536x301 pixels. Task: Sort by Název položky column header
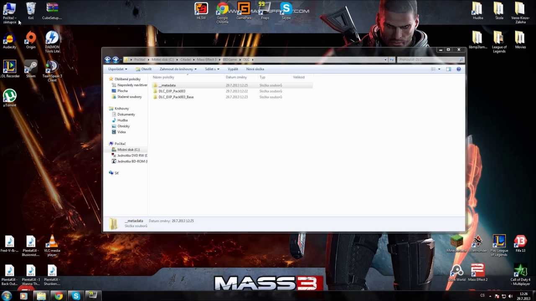[163, 77]
